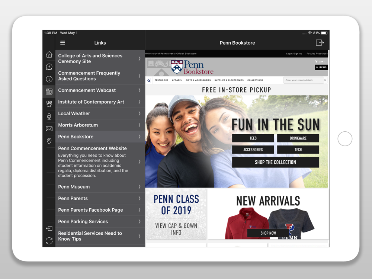Tap the Home icon in sidebar

click(49, 55)
